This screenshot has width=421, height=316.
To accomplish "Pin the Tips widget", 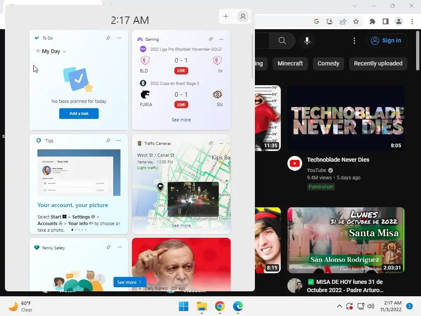I will click(x=108, y=141).
